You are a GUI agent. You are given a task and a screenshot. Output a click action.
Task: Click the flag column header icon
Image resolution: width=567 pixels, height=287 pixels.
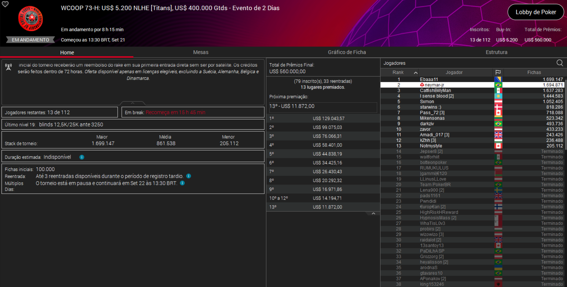[498, 72]
